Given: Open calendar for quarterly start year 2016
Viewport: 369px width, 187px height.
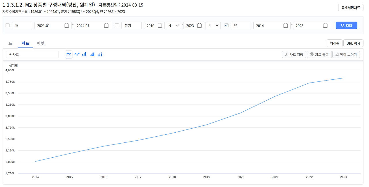Looking at the screenshot, I should pyautogui.click(x=160, y=26).
